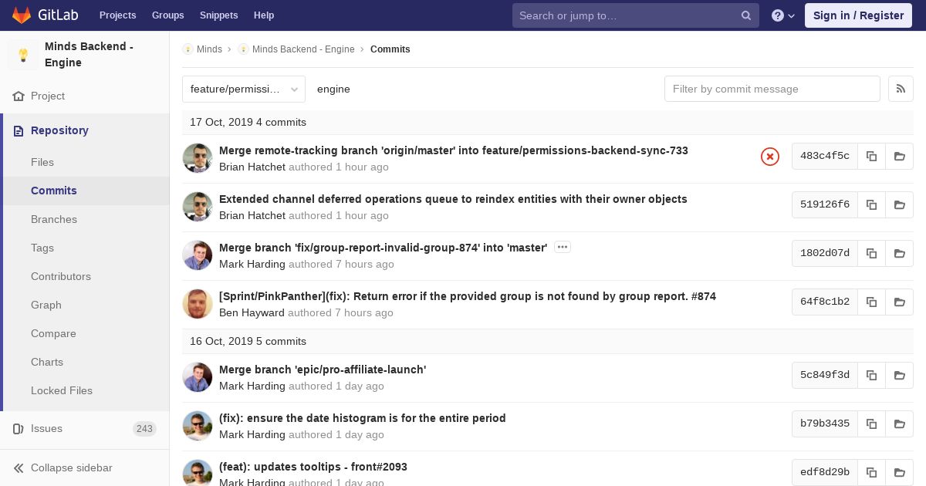This screenshot has width=926, height=486.
Task: Browse files at commit edf8d29b
Action: (x=899, y=472)
